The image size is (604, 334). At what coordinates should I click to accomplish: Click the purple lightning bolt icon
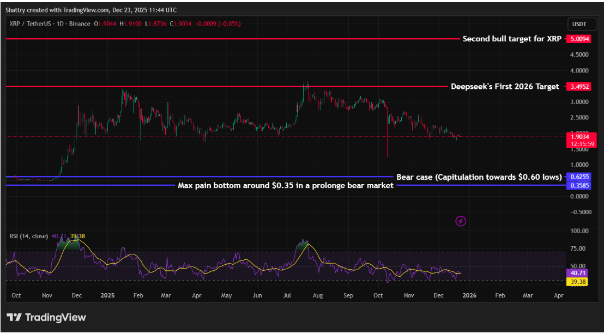(x=461, y=221)
